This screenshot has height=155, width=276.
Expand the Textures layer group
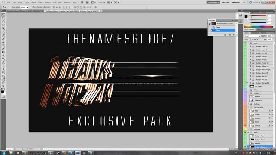point(248,104)
